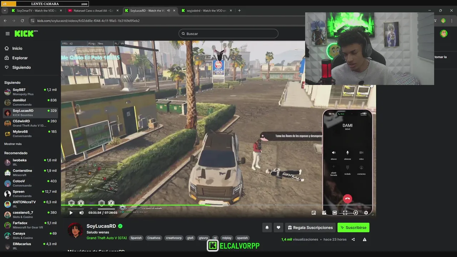
Task: Open Conterstine recommended channel
Action: (x=30, y=173)
